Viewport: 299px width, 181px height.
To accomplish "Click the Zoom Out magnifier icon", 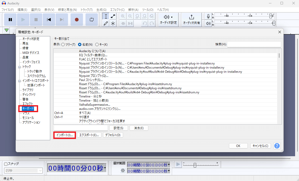I will [130, 17].
